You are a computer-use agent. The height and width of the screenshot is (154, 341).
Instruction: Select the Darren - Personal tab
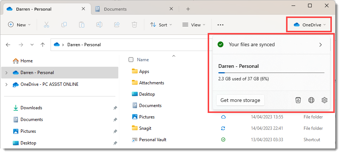click(x=47, y=9)
